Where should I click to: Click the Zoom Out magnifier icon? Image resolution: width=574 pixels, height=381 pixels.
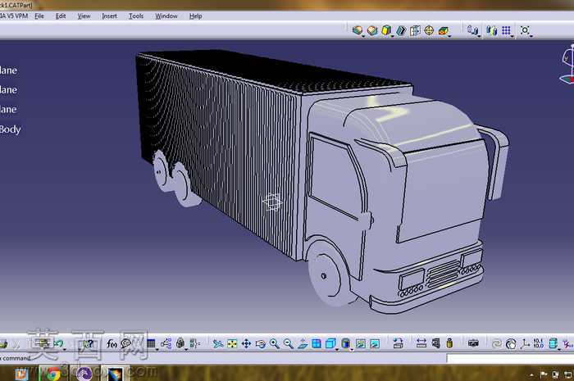pos(289,343)
